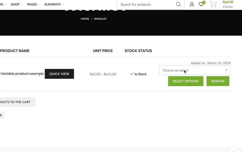Click the WISHLIST breadcrumb text
Image resolution: width=242 pixels, height=152 pixels.
(x=100, y=19)
